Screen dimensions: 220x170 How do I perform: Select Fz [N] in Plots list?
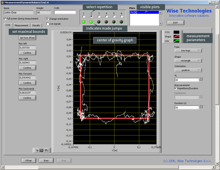point(144,12)
